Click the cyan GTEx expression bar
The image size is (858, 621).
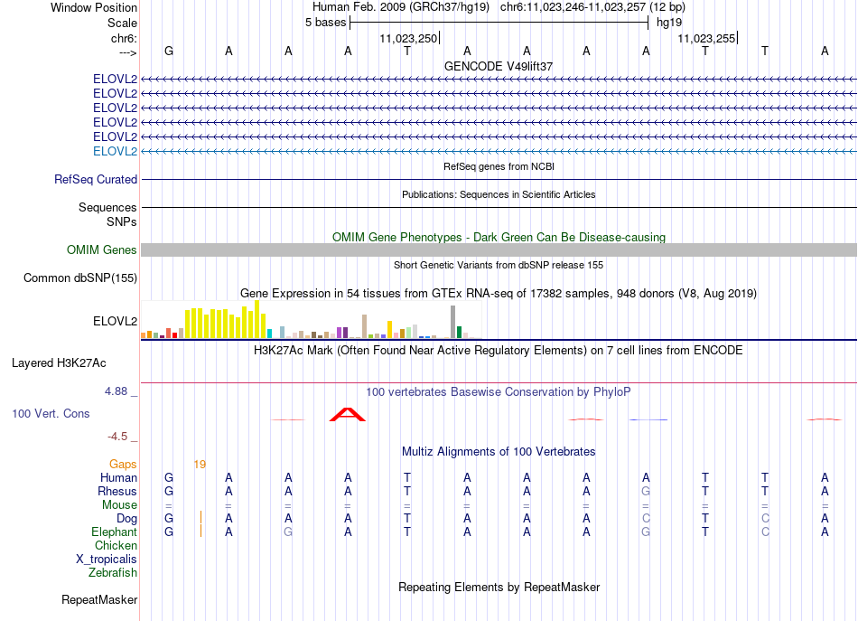click(x=270, y=334)
